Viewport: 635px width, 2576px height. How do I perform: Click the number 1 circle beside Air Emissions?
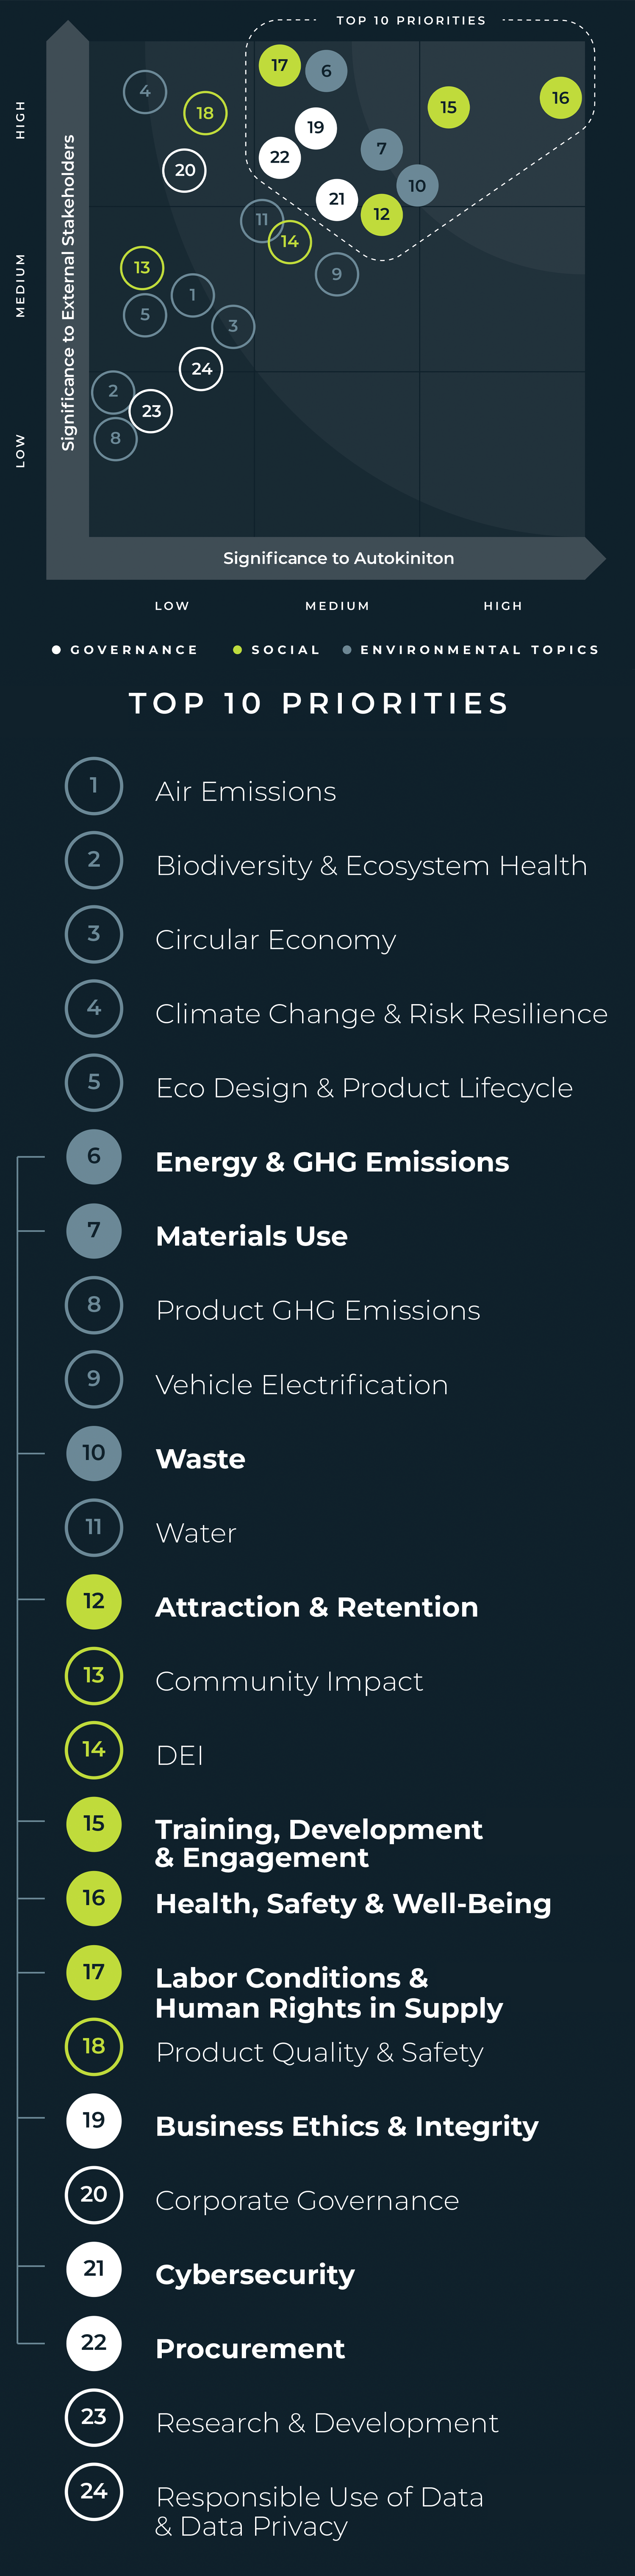pyautogui.click(x=94, y=786)
